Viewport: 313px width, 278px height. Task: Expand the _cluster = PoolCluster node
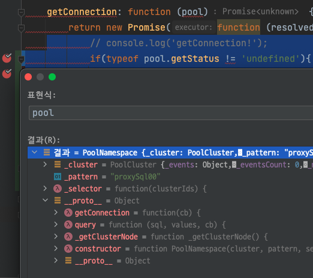tap(45, 165)
